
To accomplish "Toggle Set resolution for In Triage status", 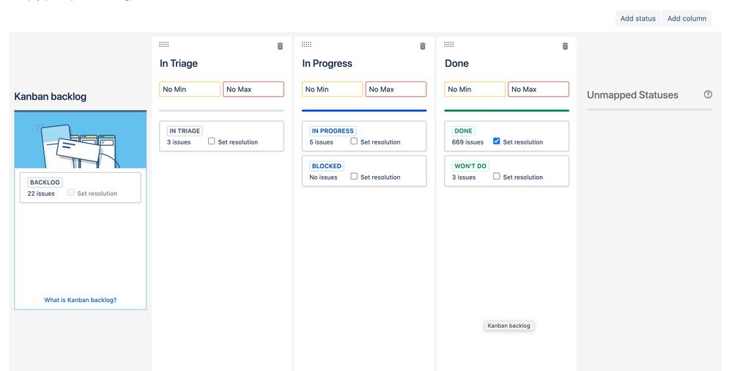I will click(x=212, y=141).
